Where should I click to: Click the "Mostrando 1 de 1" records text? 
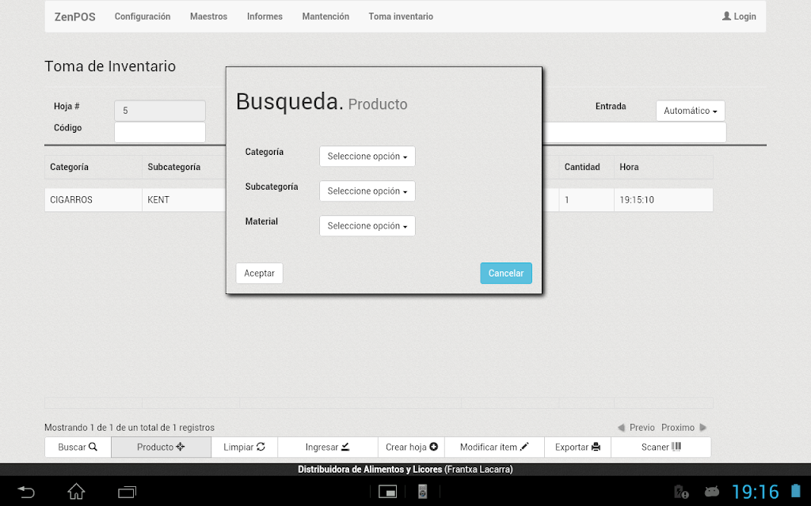click(x=129, y=428)
